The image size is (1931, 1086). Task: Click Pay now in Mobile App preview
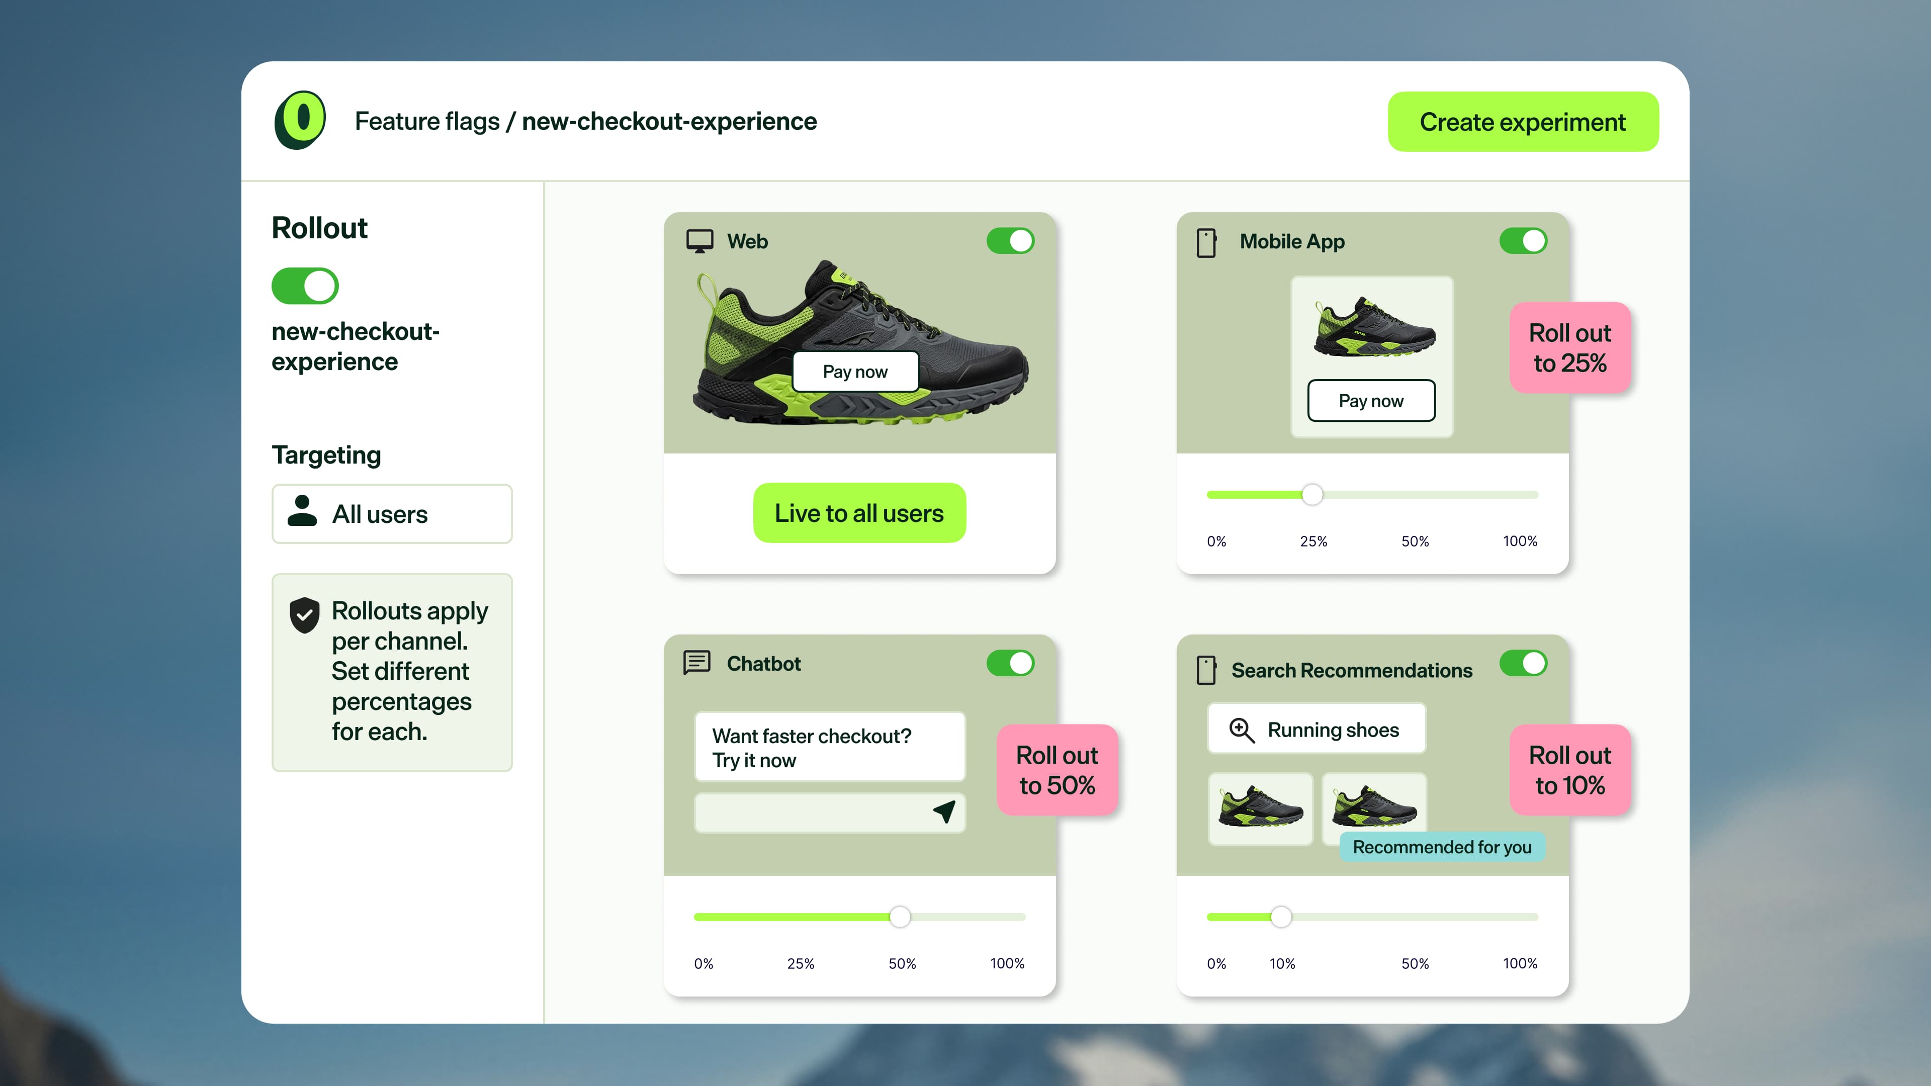[x=1371, y=400]
